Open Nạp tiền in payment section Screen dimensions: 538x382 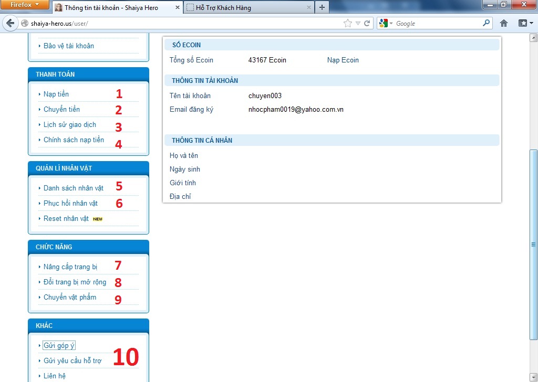click(56, 94)
